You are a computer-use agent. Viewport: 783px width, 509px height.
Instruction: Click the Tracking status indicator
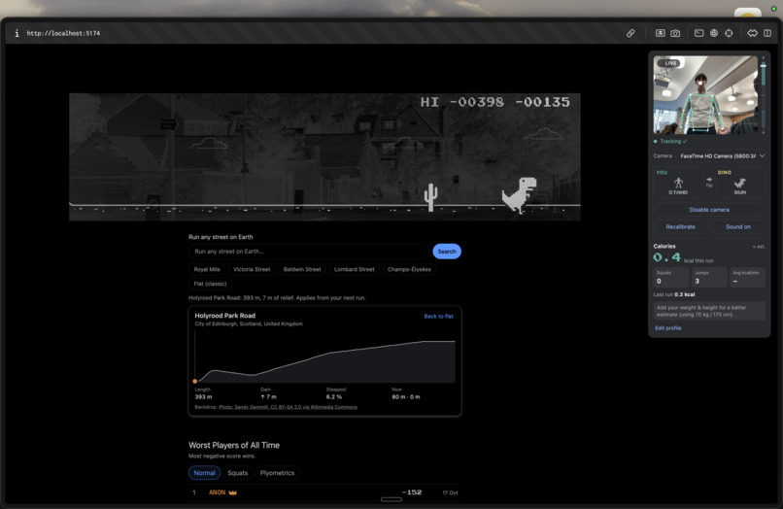pyautogui.click(x=670, y=142)
